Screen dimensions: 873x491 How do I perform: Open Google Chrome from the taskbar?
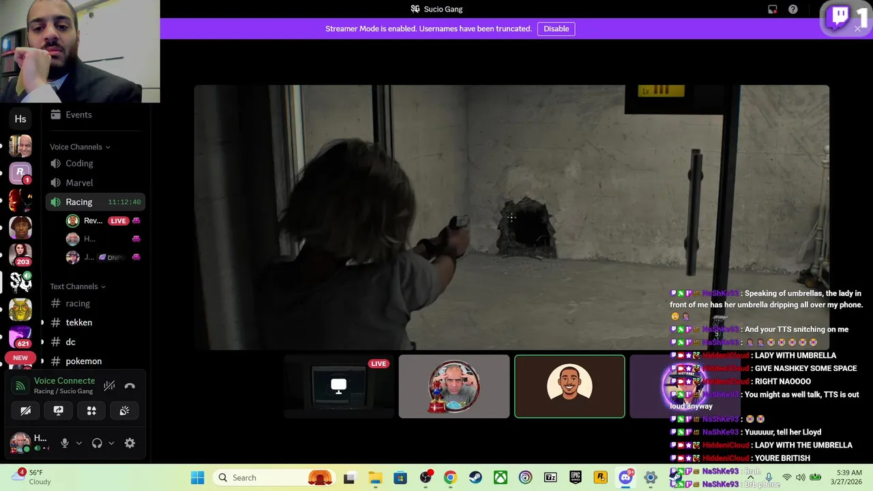450,477
